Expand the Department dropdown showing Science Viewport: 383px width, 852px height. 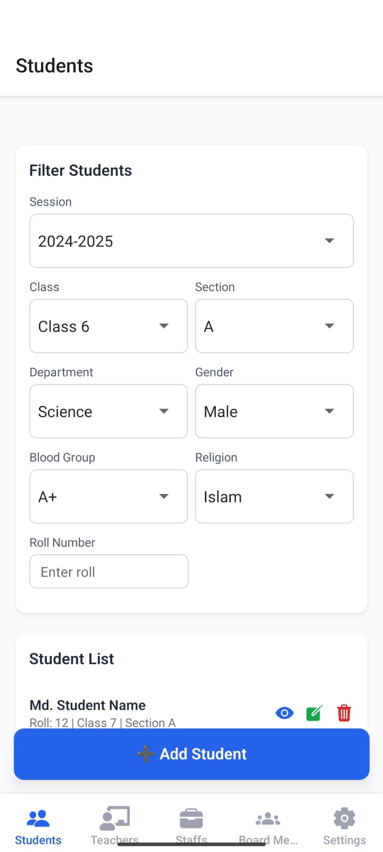(x=108, y=411)
